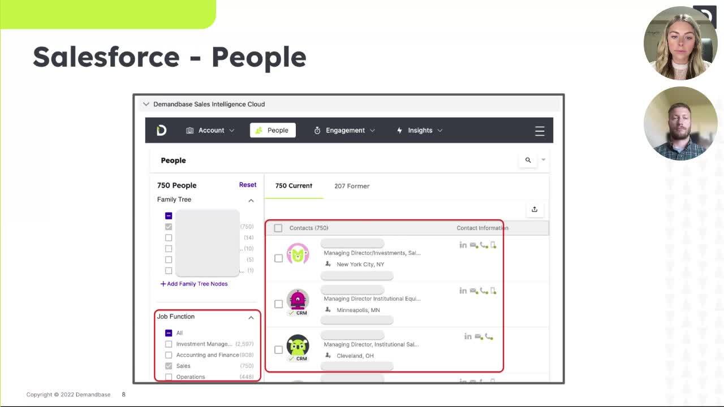This screenshot has height=407, width=724.
Task: Collapse the Job Function filter section
Action: [x=251, y=317]
